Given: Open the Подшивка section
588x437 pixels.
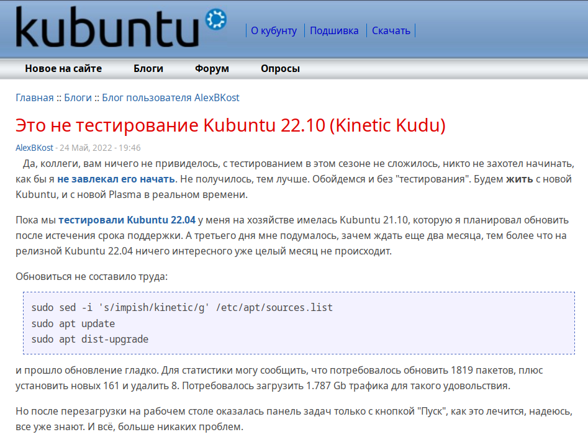Looking at the screenshot, I should tap(336, 30).
